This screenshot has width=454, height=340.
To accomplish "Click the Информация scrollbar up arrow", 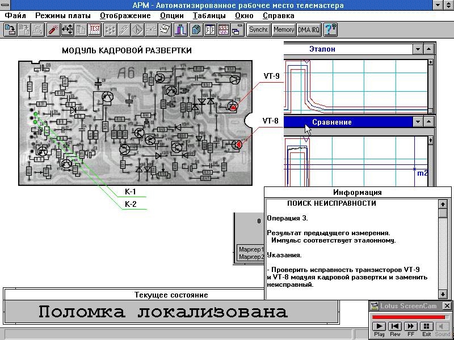I will 443,204.
